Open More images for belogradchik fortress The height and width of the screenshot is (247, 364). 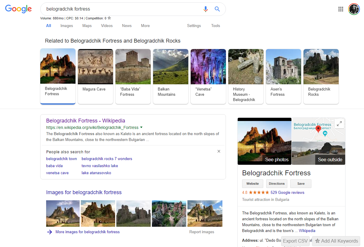(x=88, y=232)
